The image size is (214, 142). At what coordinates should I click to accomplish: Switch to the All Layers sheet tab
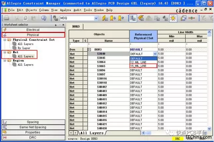click(x=92, y=133)
